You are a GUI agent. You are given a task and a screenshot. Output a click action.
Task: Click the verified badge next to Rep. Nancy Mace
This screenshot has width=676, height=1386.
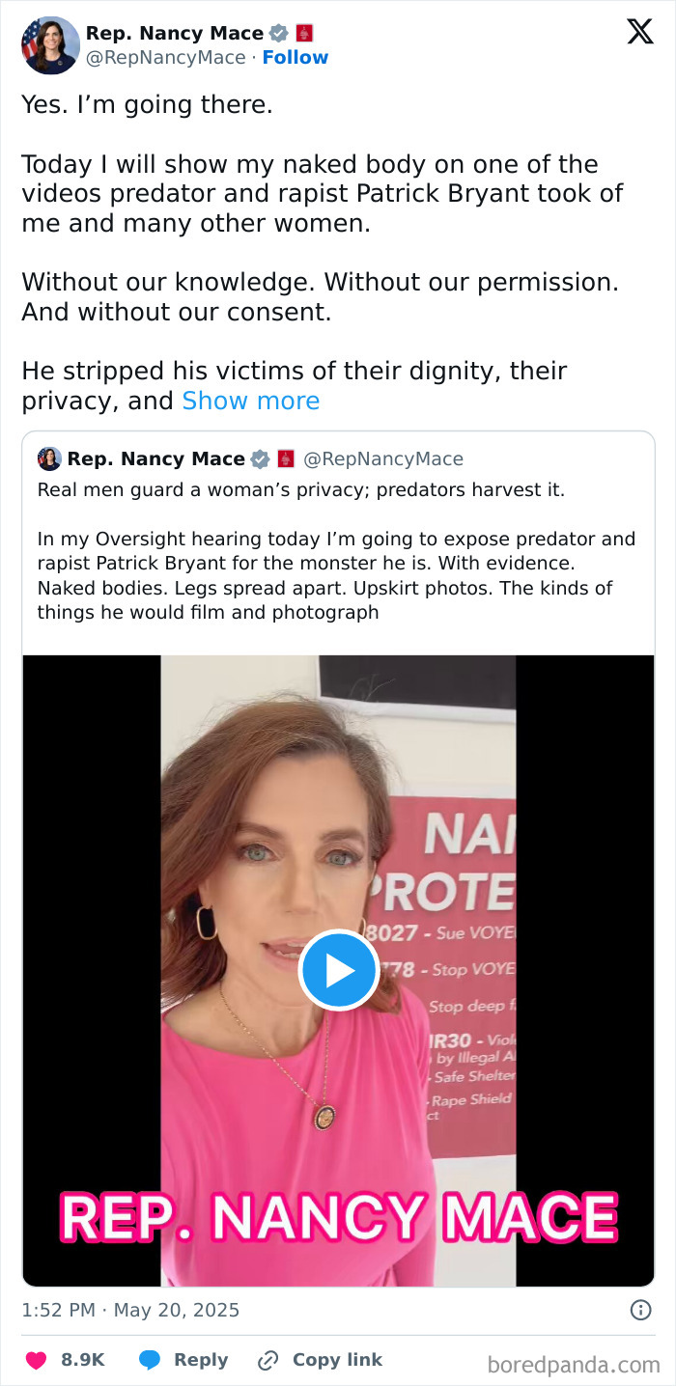(x=278, y=32)
